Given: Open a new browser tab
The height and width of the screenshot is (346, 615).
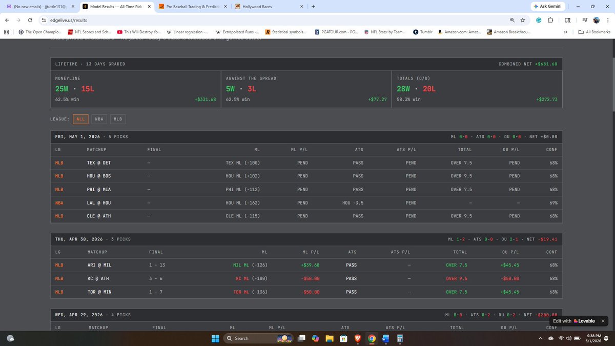Looking at the screenshot, I should point(313,7).
